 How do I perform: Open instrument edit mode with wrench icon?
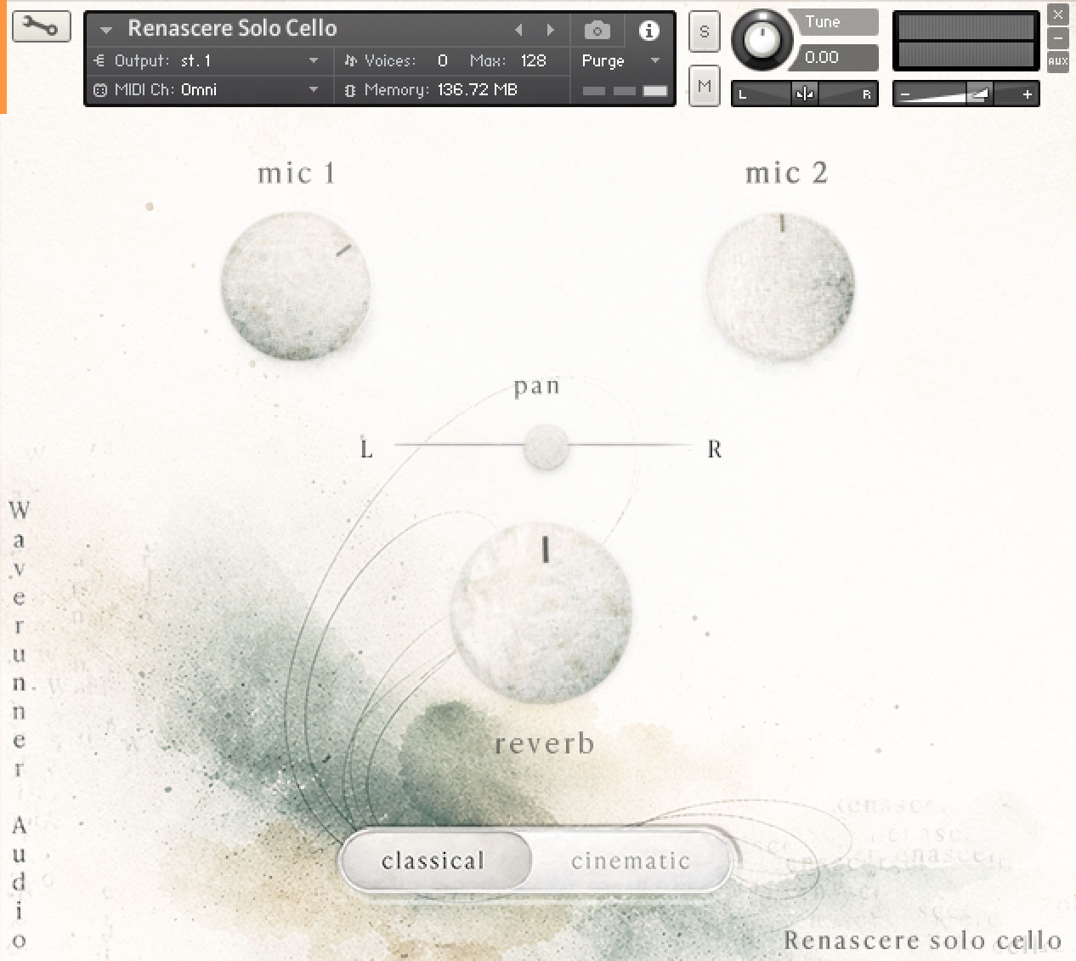coord(41,26)
